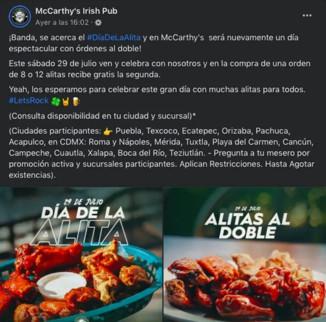Click the 'Este sábado 29 de julio' paragraph
Screen dimensions: 326x322
pyautogui.click(x=160, y=69)
